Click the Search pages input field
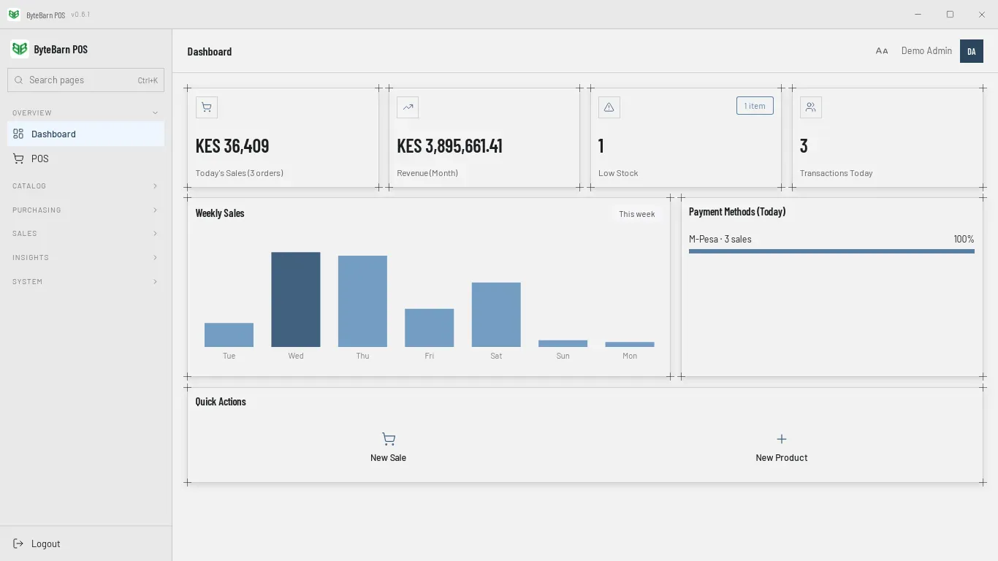Image resolution: width=998 pixels, height=561 pixels. click(85, 80)
